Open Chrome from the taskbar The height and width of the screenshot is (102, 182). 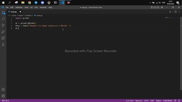[x=29, y=3]
